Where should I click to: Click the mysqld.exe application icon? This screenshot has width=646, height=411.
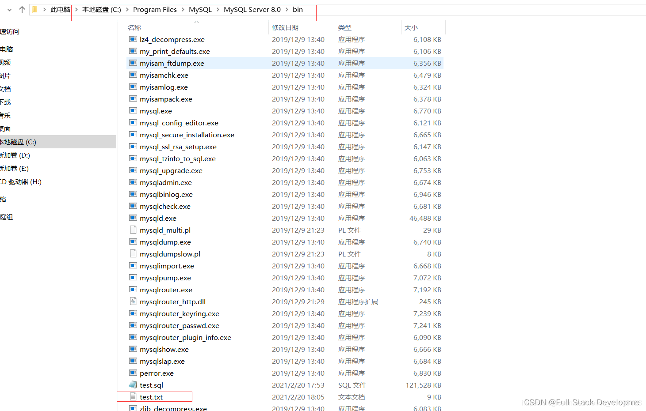pos(133,218)
